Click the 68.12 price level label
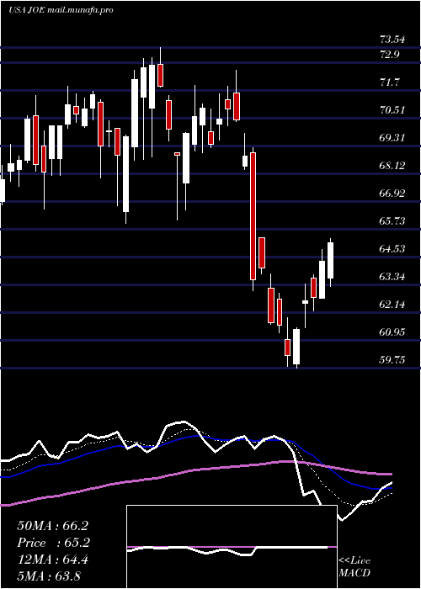Screen dimensions: 421x589 coord(392,166)
